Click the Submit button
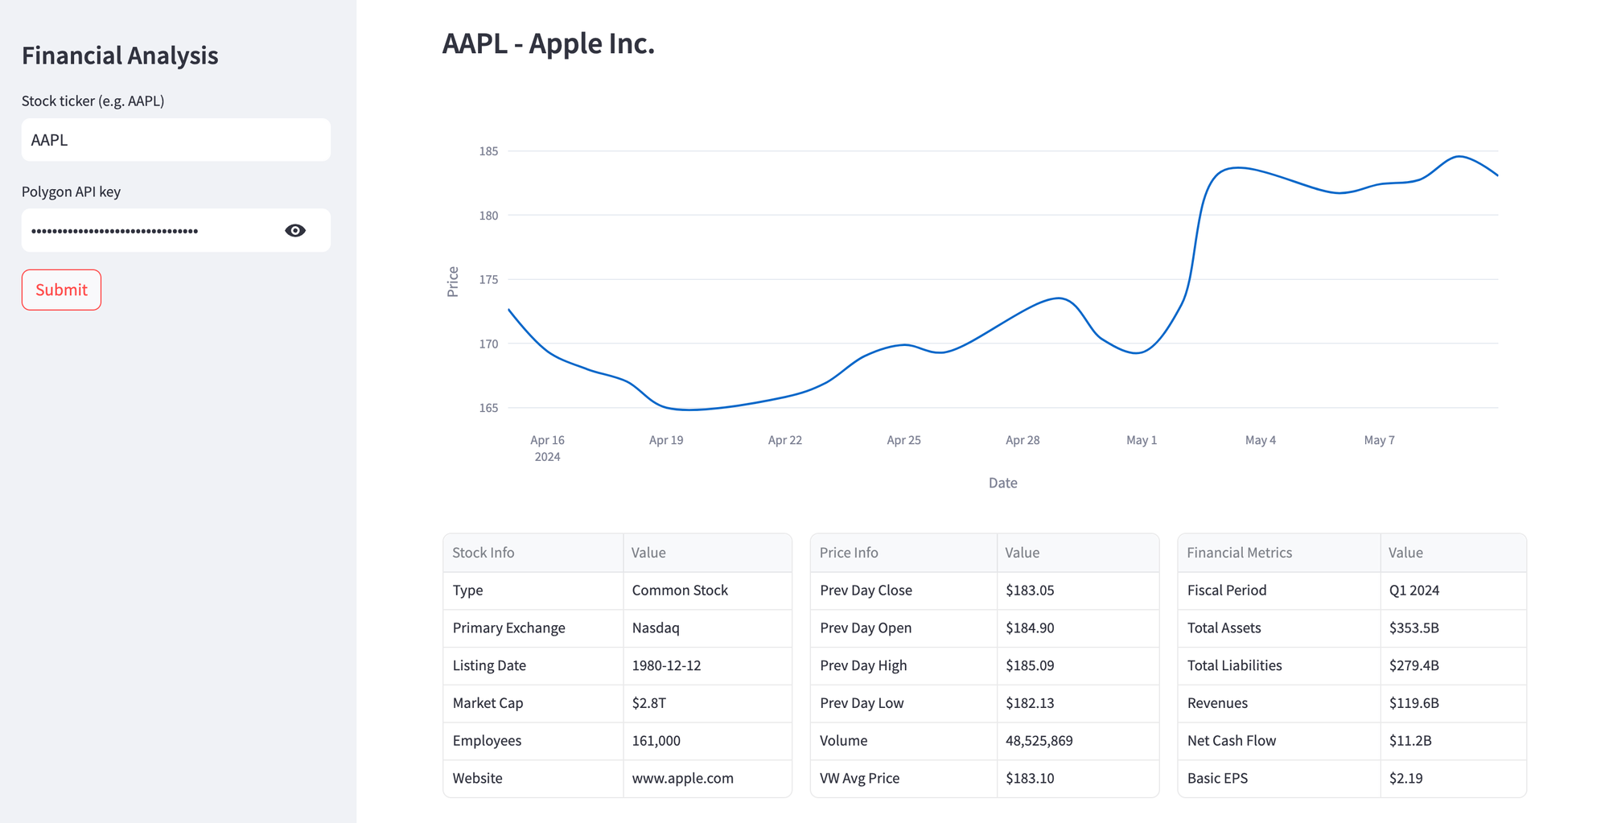 pyautogui.click(x=61, y=290)
